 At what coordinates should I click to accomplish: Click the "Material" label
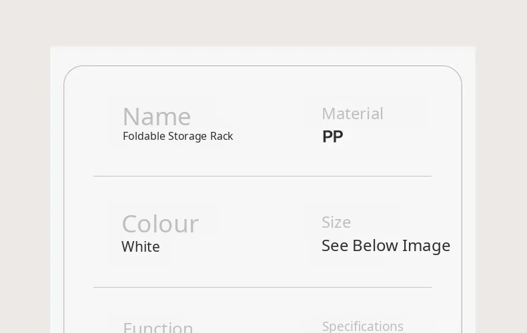[352, 114]
